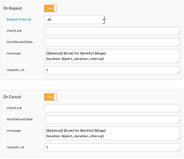Select the On Repeat request_id field
The height and width of the screenshot is (159, 184).
[112, 70]
